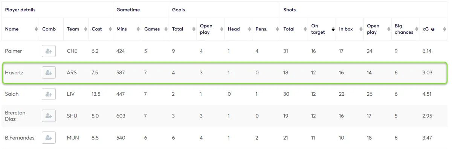Select the Salah table row

point(224,94)
